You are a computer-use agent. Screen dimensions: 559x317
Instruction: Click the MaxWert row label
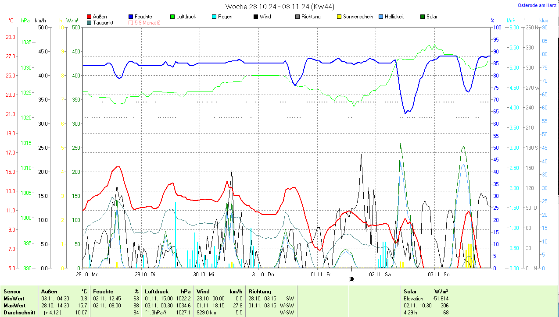(14, 305)
